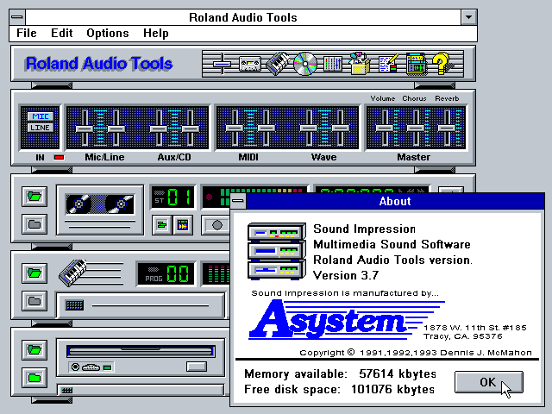Open the cassette tape recorder toolbar icon
The height and width of the screenshot is (414, 552).
[250, 64]
